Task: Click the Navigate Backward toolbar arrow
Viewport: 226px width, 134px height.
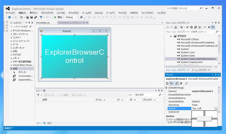Action: pyautogui.click(x=10, y=17)
